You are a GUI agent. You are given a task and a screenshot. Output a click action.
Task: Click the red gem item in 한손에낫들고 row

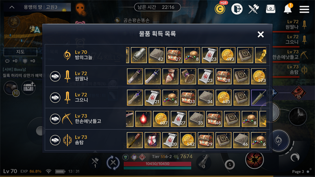click(143, 119)
